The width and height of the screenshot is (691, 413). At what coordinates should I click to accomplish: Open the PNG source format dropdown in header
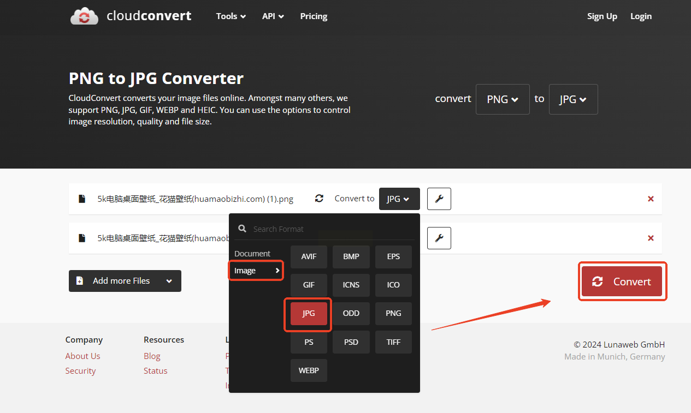point(503,99)
